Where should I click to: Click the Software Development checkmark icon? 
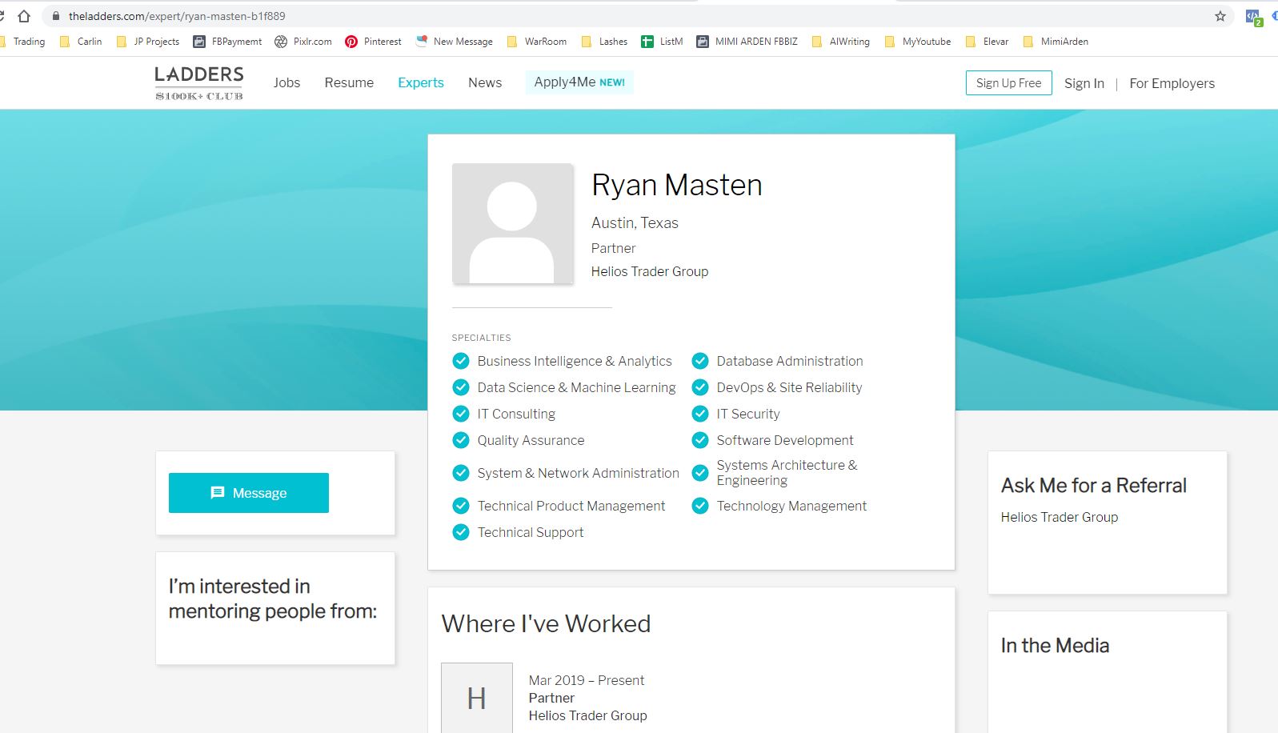700,440
